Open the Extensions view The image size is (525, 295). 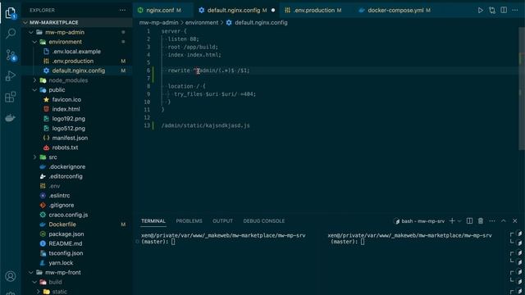click(x=11, y=97)
